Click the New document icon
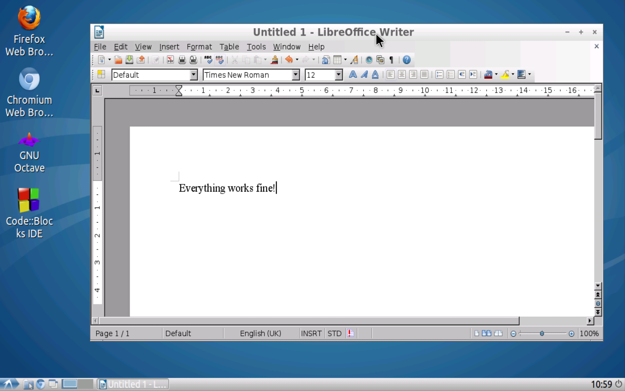625x391 pixels. coord(101,60)
